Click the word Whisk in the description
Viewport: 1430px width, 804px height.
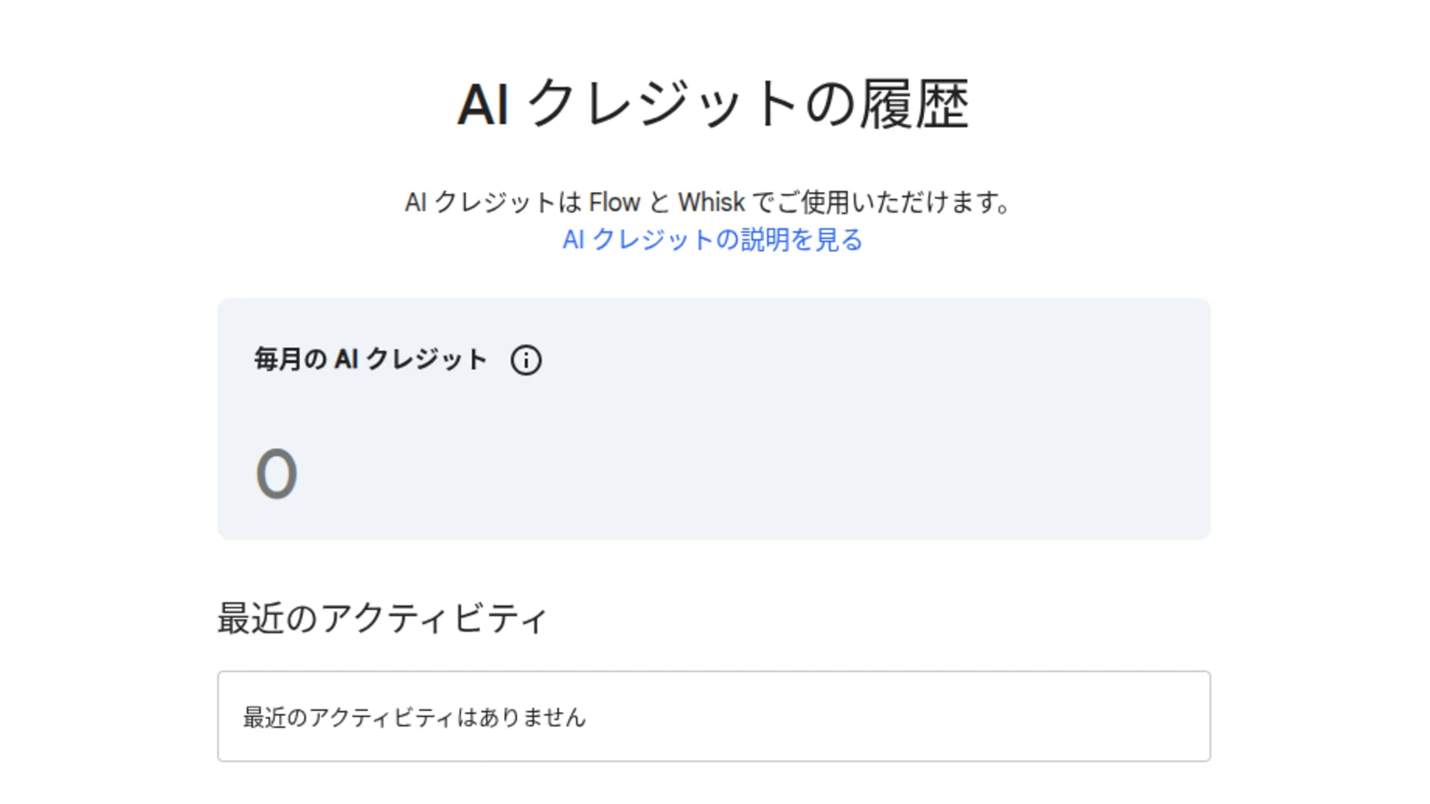(711, 203)
